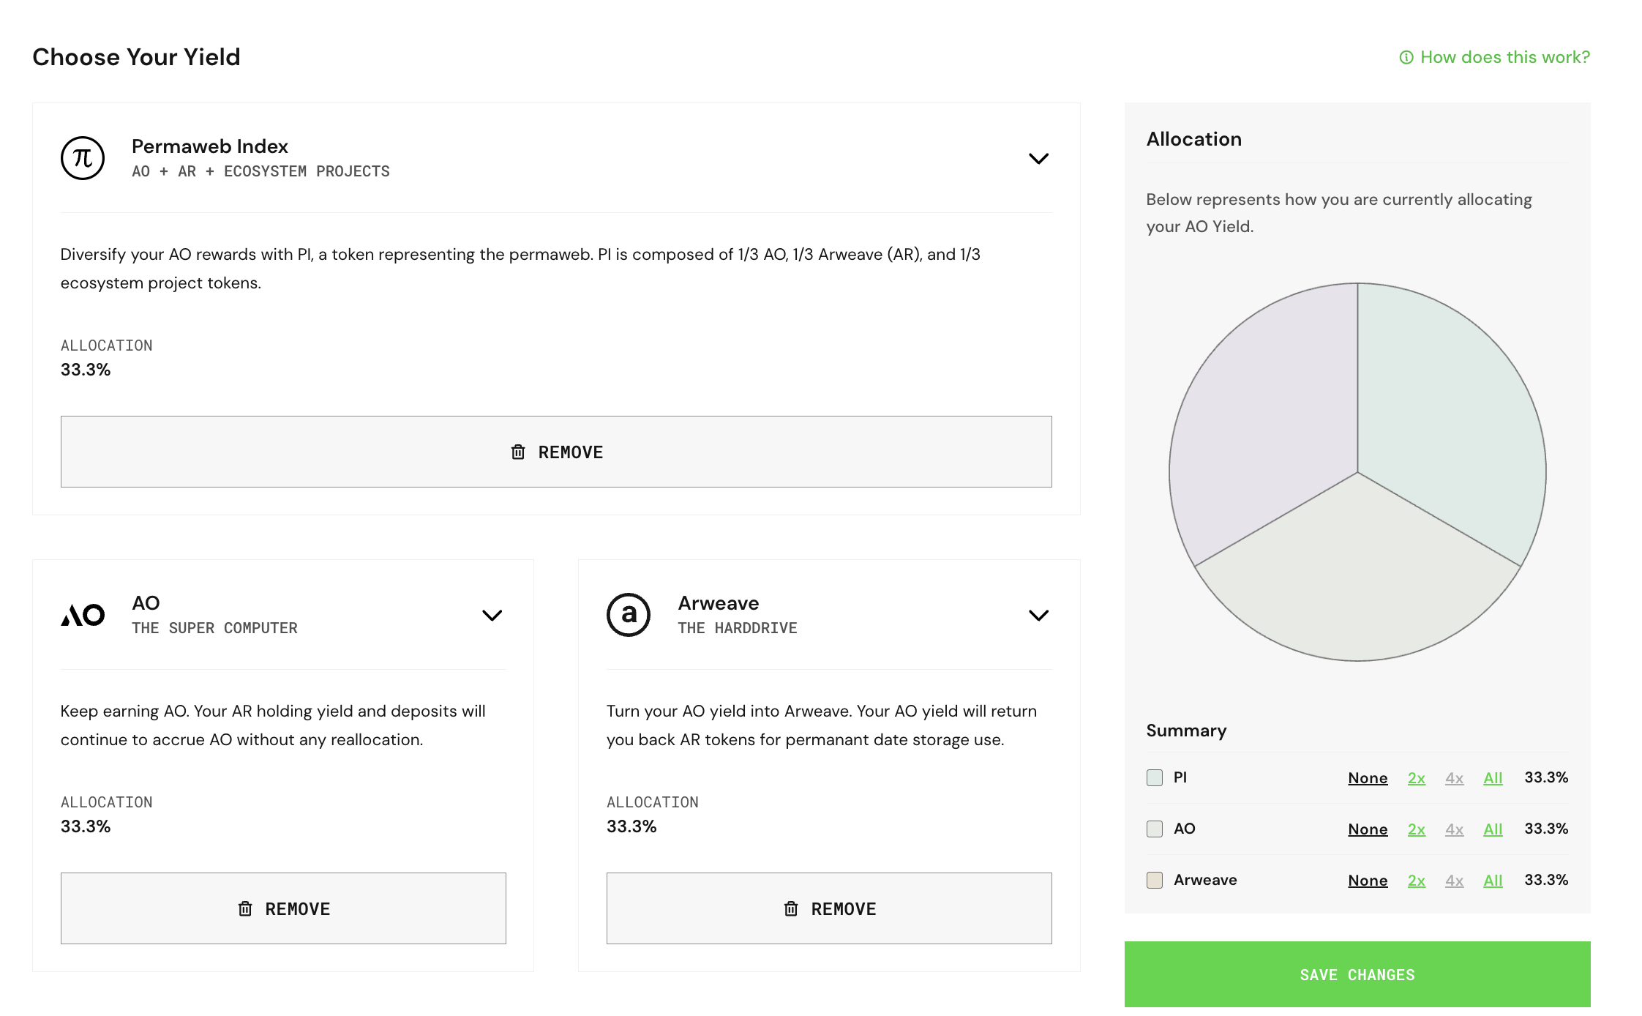Click the Choose Your Yield heading

(136, 57)
